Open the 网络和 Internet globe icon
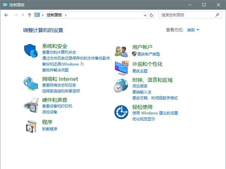 (x=31, y=84)
